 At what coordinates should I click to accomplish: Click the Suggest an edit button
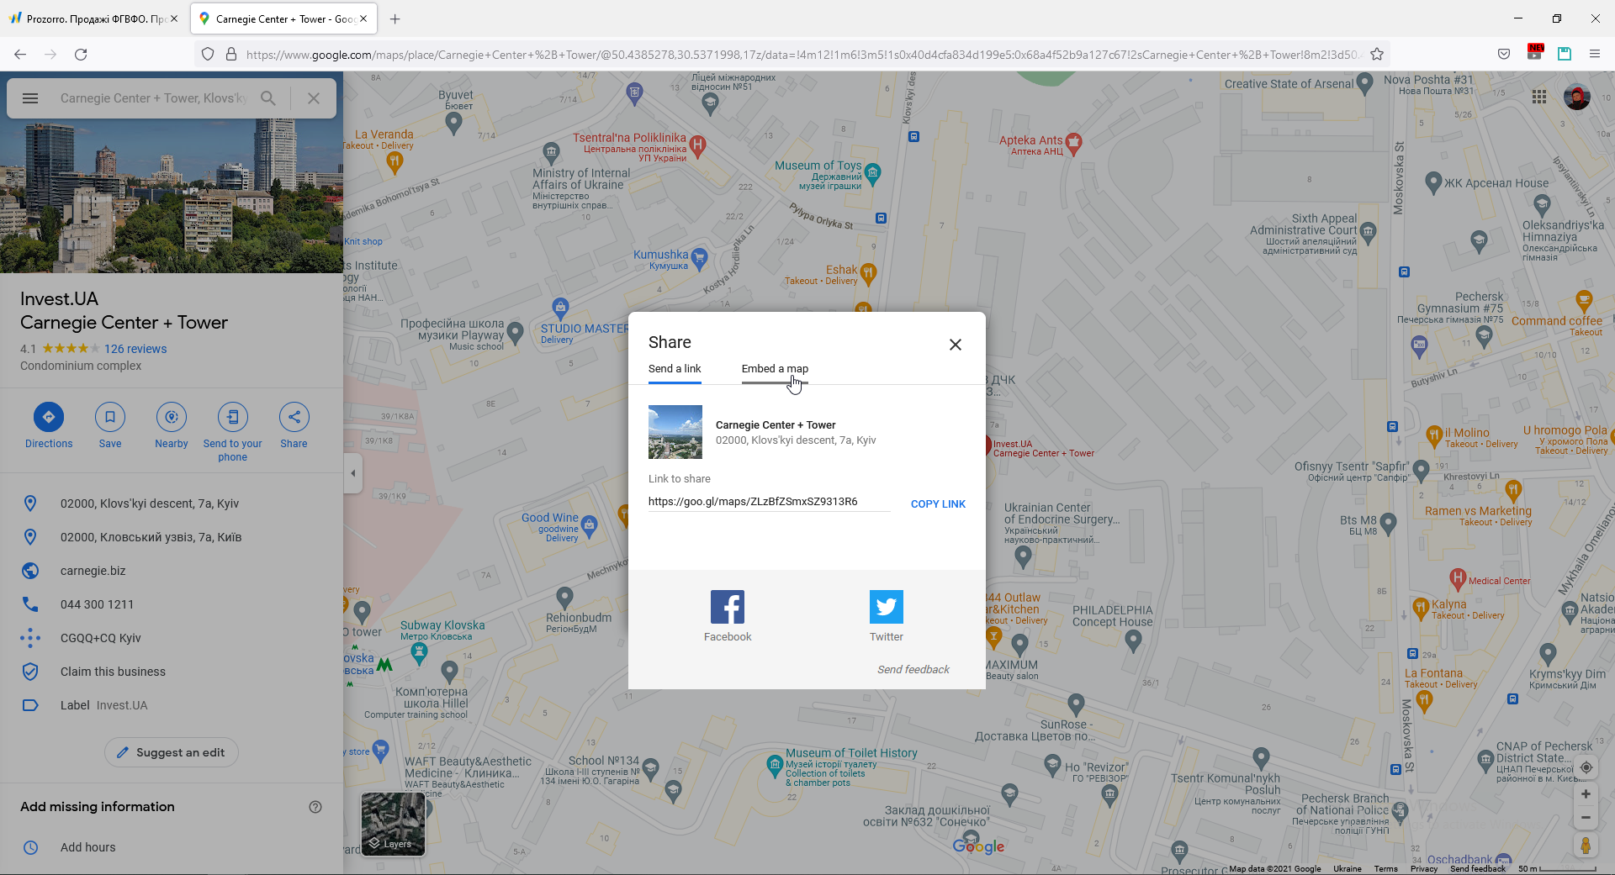pyautogui.click(x=172, y=752)
